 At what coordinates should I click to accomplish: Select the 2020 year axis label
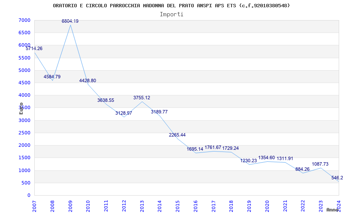tap(267, 206)
